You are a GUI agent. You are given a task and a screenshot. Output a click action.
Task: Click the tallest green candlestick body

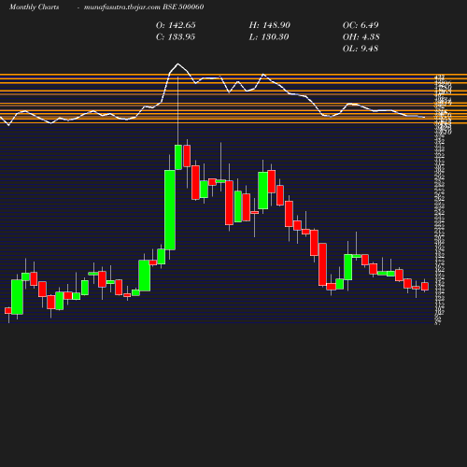coord(170,210)
